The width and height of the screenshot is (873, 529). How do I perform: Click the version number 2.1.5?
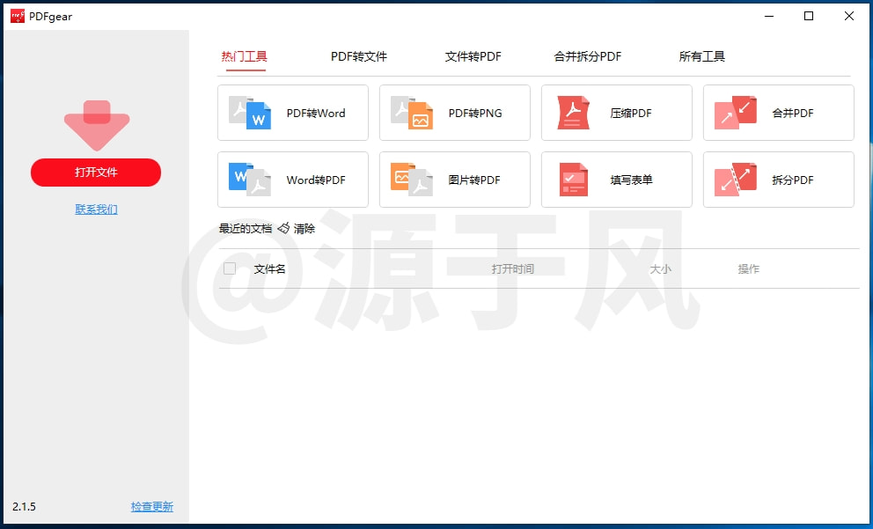click(x=24, y=507)
